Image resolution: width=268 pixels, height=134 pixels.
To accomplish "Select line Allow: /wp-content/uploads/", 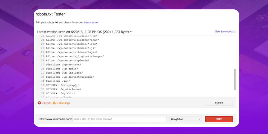I will pos(68,61).
